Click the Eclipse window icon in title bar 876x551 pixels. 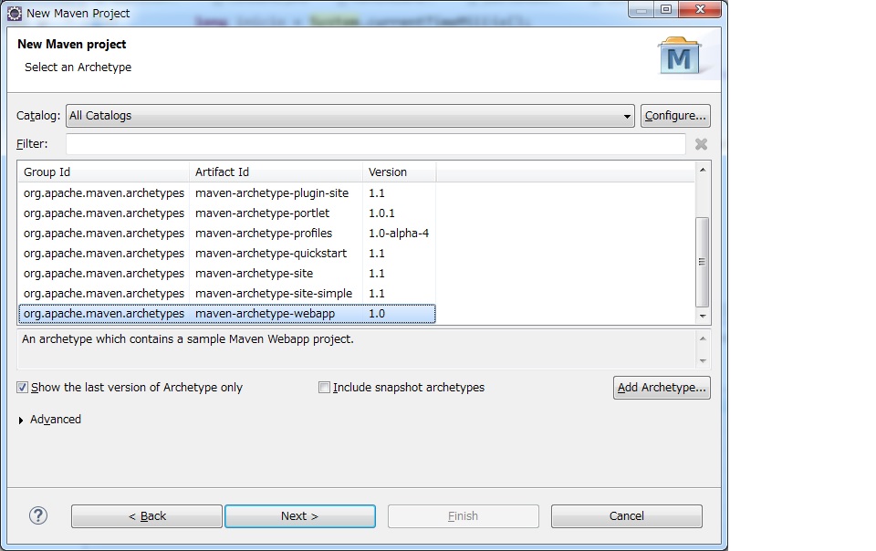15,13
